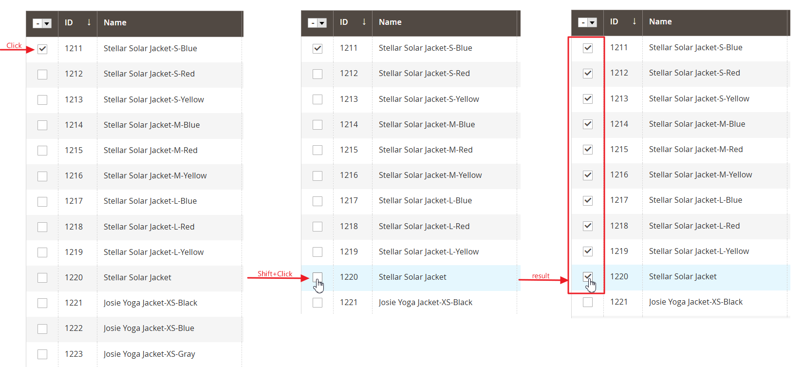The height and width of the screenshot is (367, 803).
Task: Check row 1214 checkbox in left grid
Action: click(x=42, y=125)
